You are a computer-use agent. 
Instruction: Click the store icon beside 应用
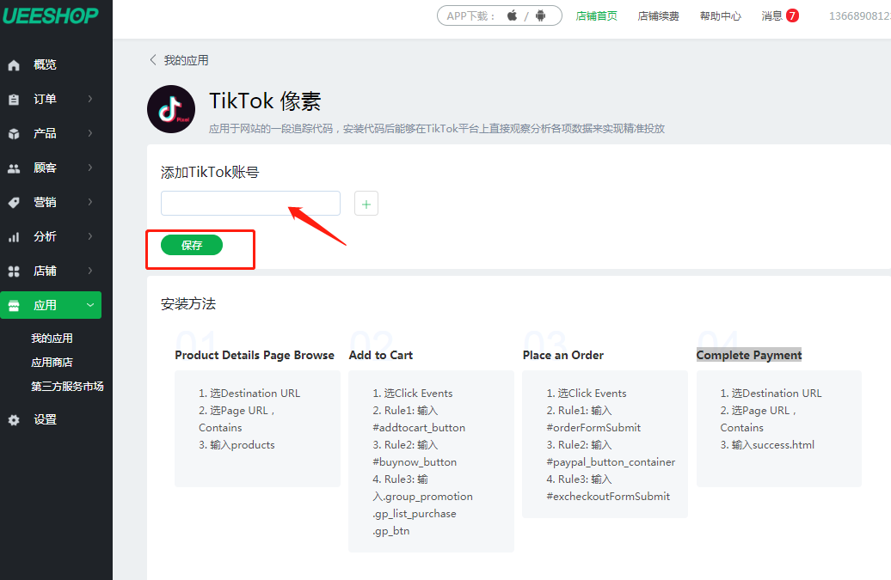click(x=15, y=306)
